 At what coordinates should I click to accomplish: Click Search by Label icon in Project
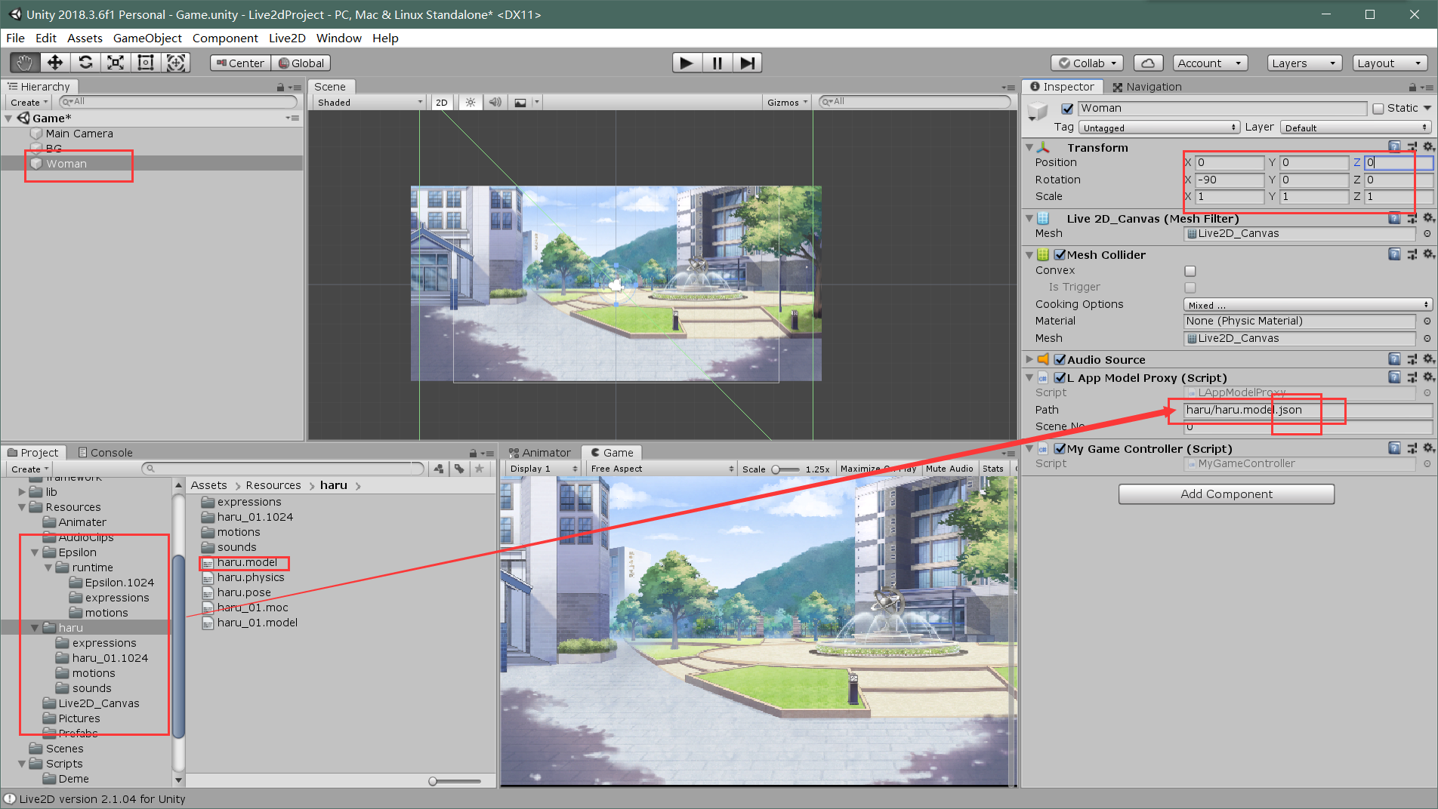coord(459,469)
